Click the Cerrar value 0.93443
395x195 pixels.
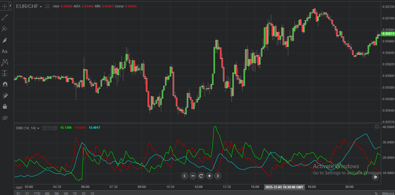[x=131, y=6]
